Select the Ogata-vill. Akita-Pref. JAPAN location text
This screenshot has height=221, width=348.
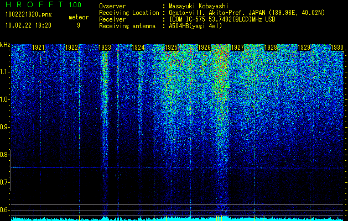pos(247,13)
